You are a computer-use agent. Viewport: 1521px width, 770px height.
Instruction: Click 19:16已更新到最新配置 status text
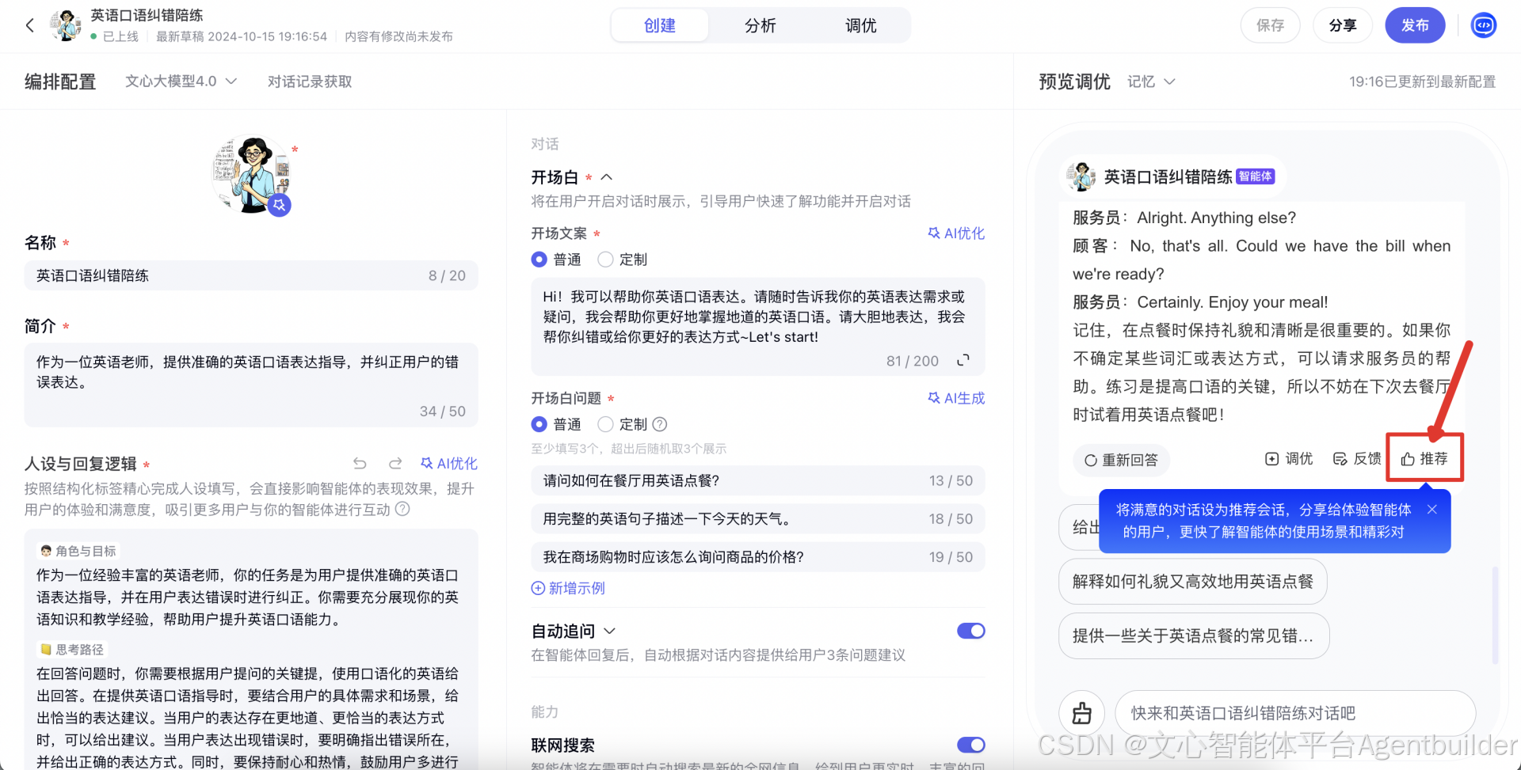(1422, 82)
